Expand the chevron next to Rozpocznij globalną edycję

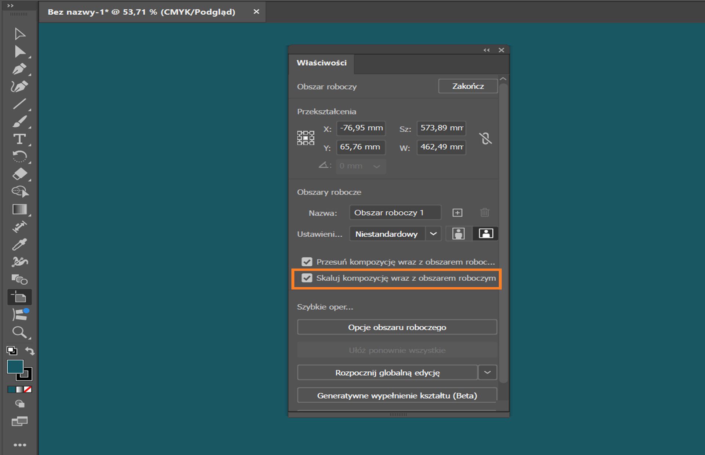coord(488,372)
